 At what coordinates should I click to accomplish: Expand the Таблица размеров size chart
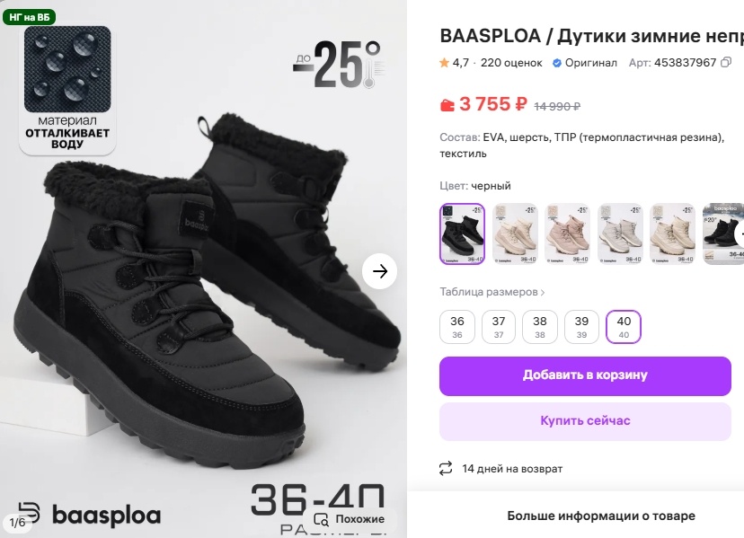[x=492, y=292]
